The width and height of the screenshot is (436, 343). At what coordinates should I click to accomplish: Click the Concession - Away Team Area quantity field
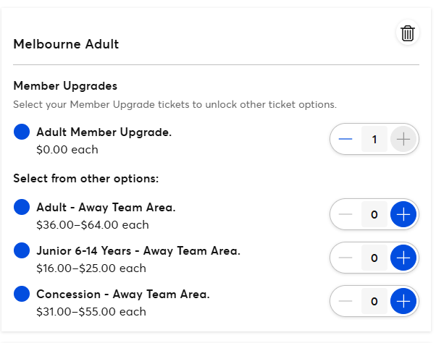click(x=374, y=301)
